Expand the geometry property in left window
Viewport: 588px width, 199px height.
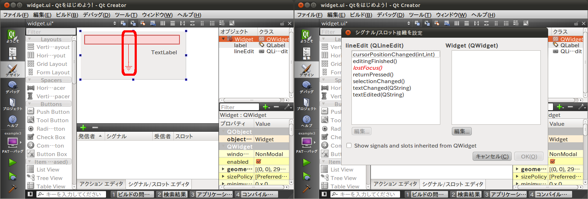pos(223,169)
